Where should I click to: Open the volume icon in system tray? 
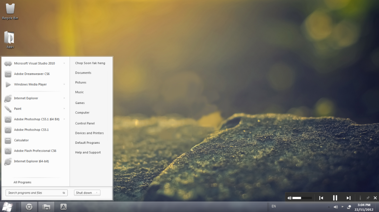[335, 207]
